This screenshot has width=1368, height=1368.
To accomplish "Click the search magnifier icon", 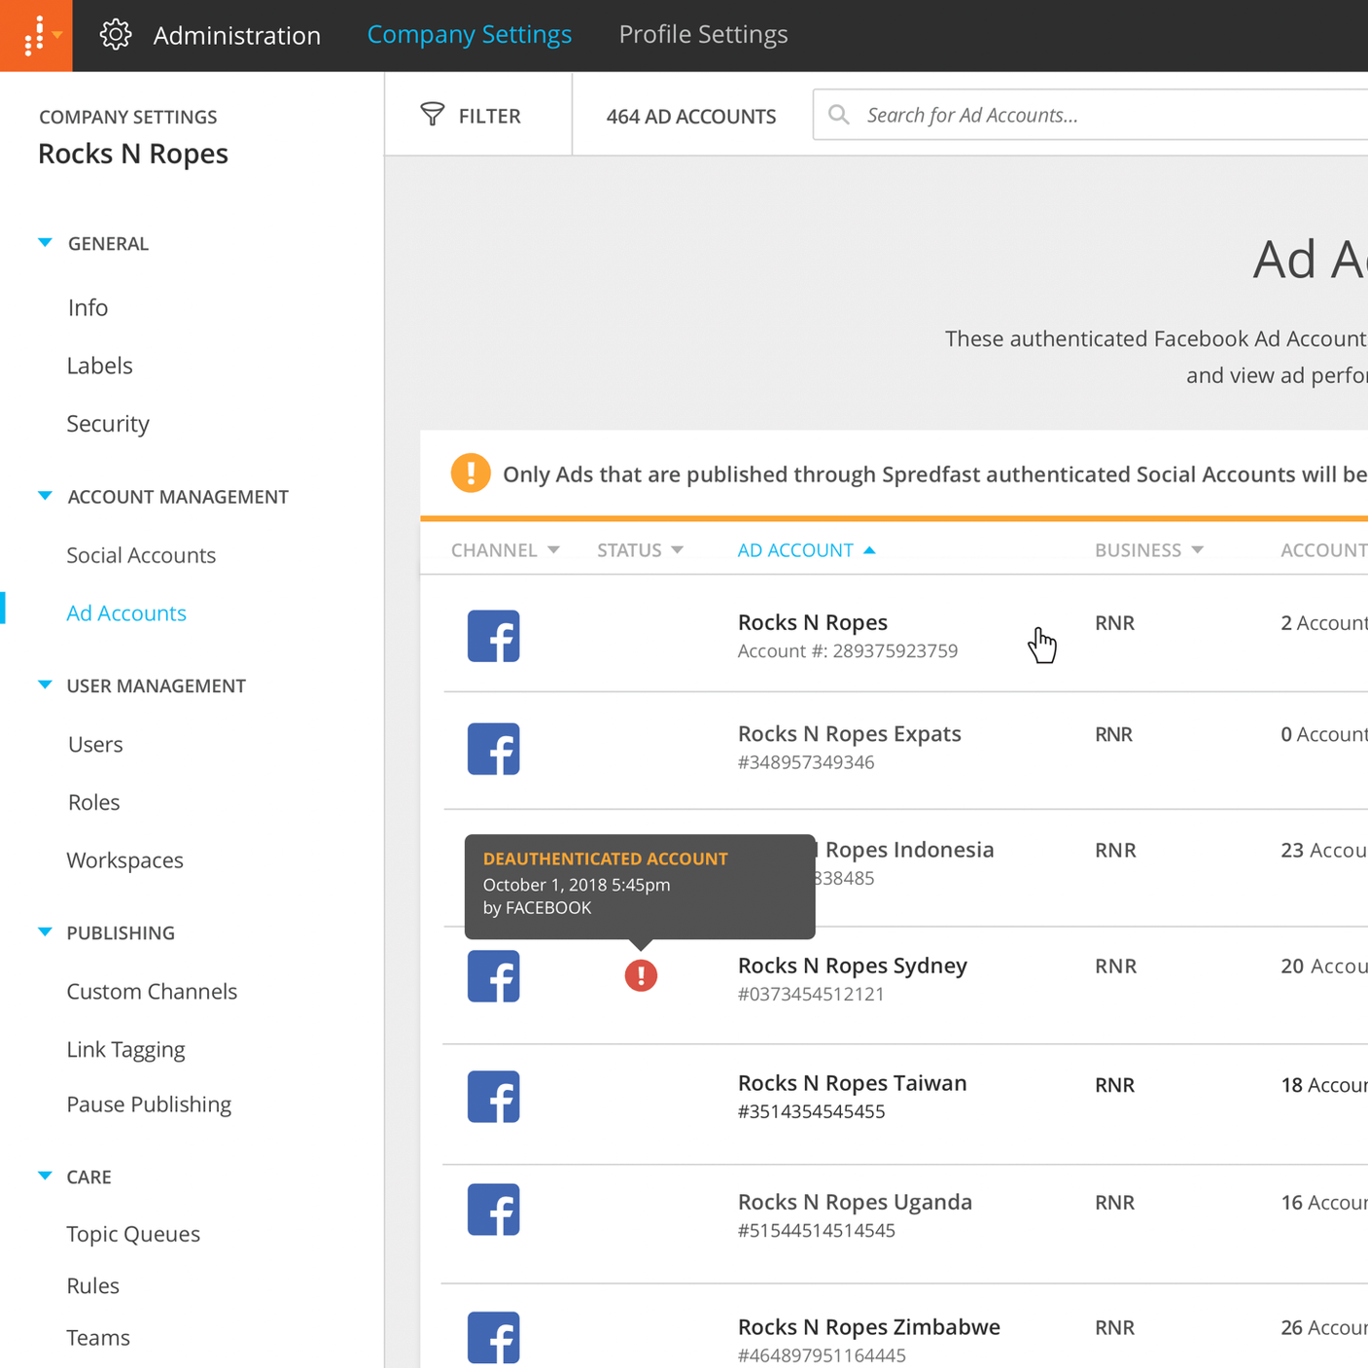I will [x=839, y=115].
